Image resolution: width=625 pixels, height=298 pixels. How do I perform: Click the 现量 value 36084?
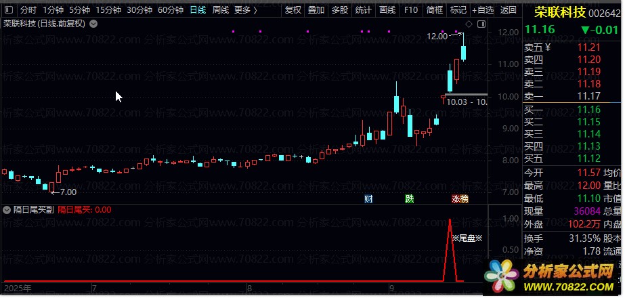(x=586, y=211)
